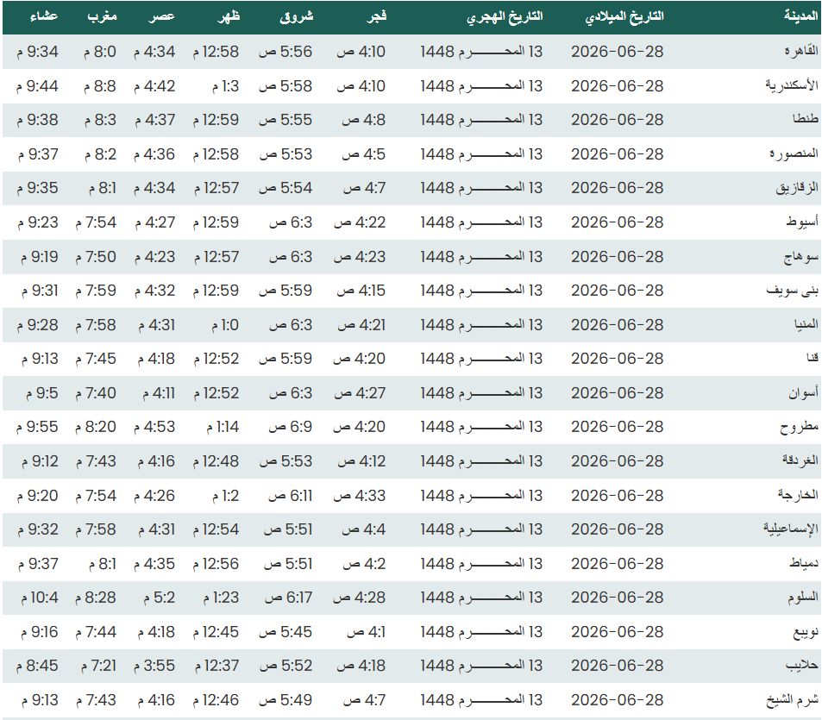
Task: Click المنيا Dhuhr time 1:0 م
Action: 225,325
